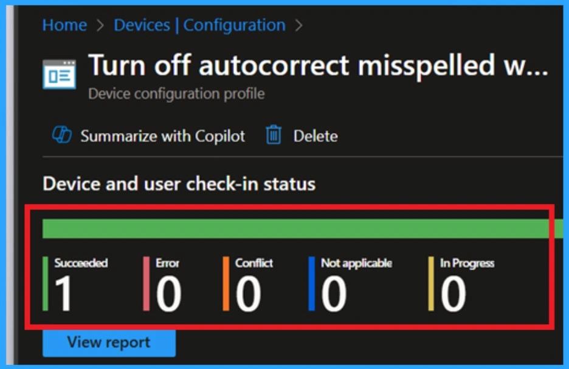Open the View report button
The width and height of the screenshot is (569, 369).
109,342
